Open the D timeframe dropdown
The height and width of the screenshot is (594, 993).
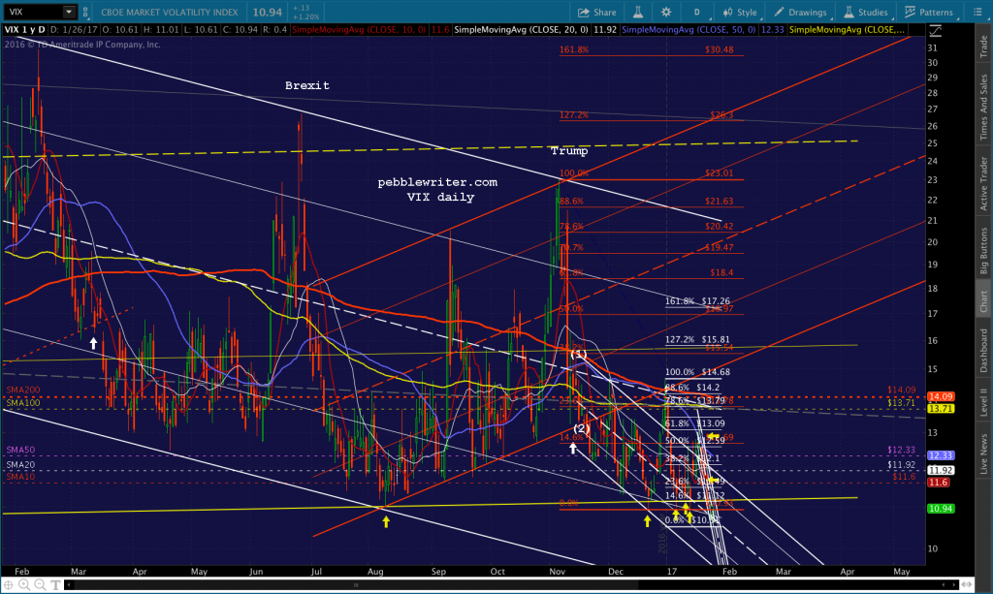(x=697, y=13)
